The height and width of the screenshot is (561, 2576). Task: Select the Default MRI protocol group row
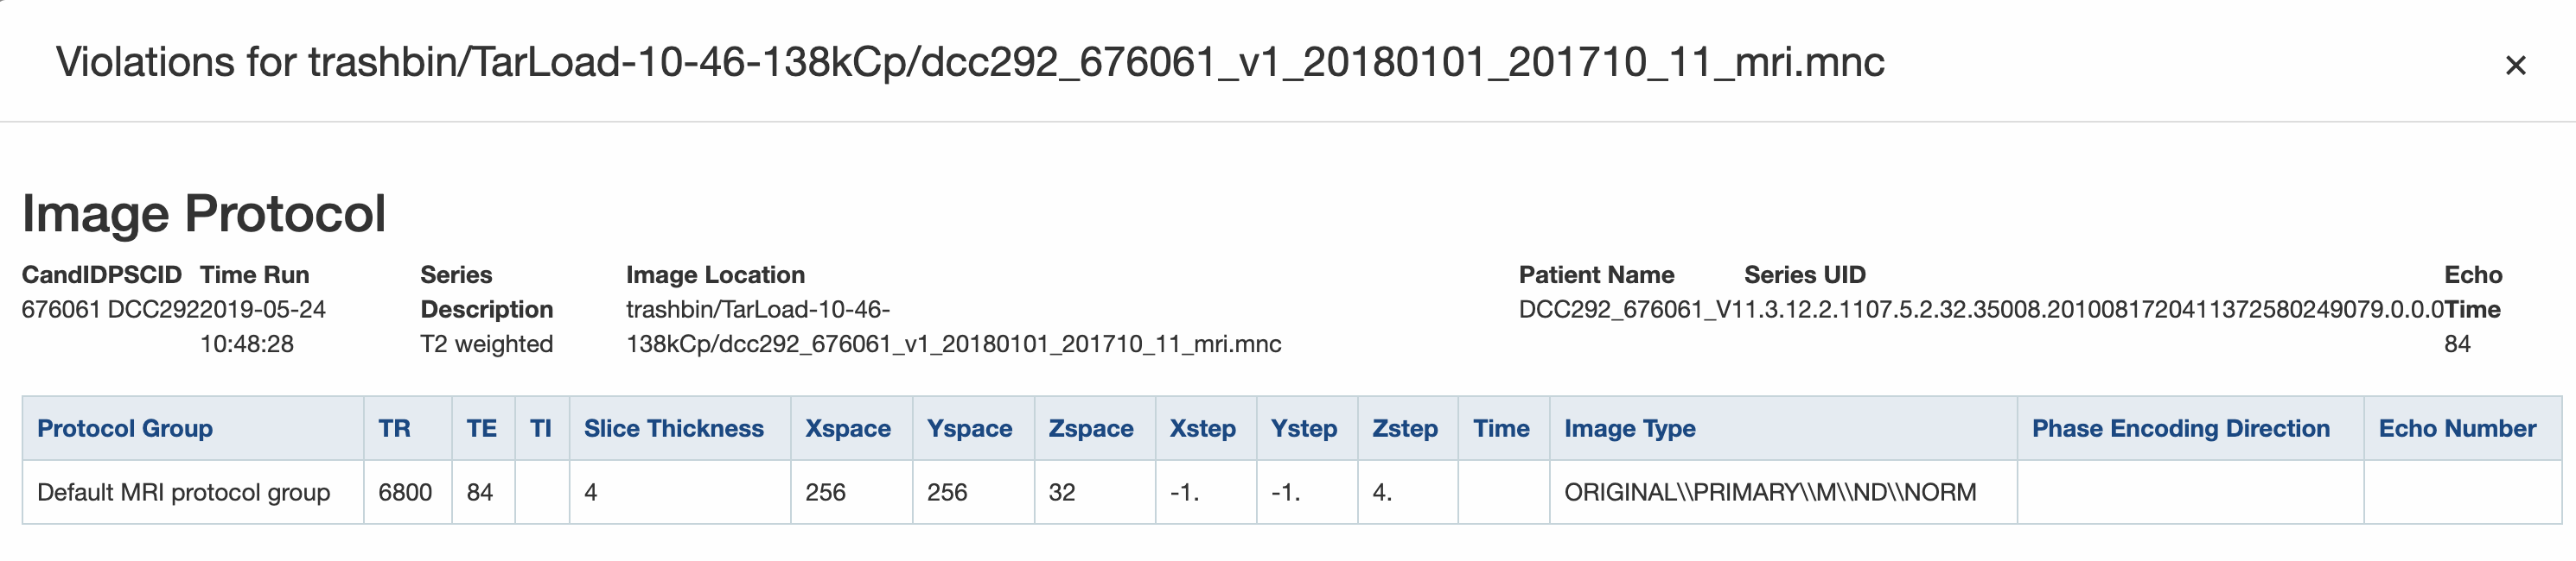click(x=186, y=491)
